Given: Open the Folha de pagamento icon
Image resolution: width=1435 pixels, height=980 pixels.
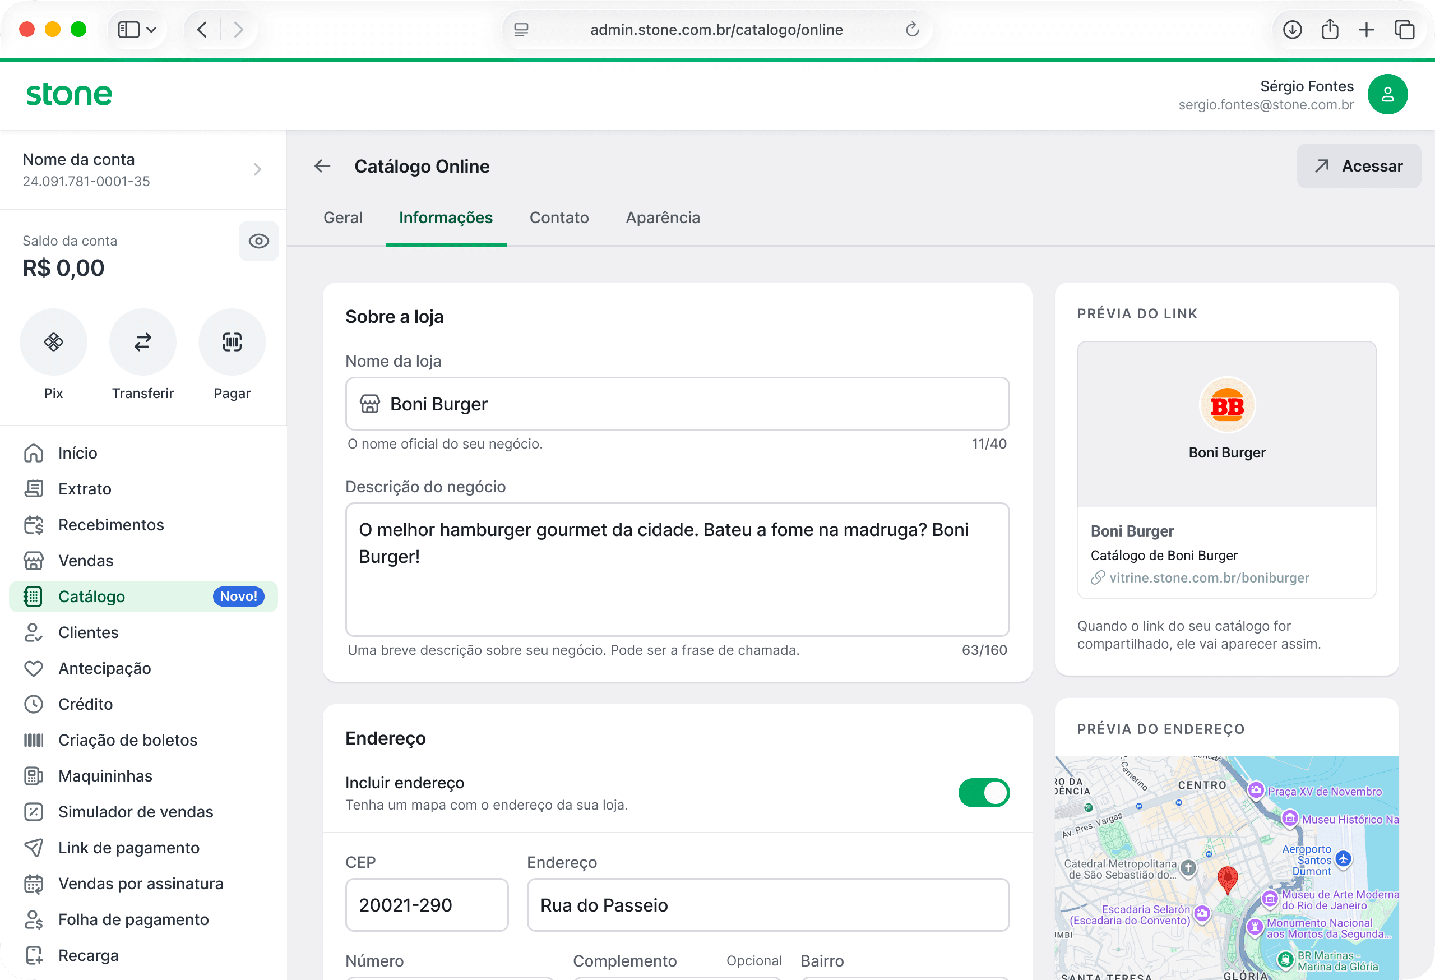Looking at the screenshot, I should pyautogui.click(x=33, y=919).
